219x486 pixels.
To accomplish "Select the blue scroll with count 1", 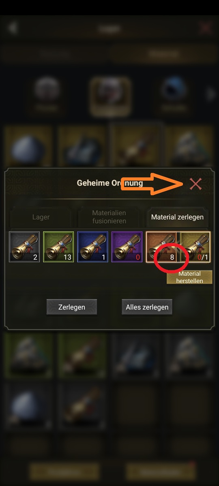I will [92, 247].
